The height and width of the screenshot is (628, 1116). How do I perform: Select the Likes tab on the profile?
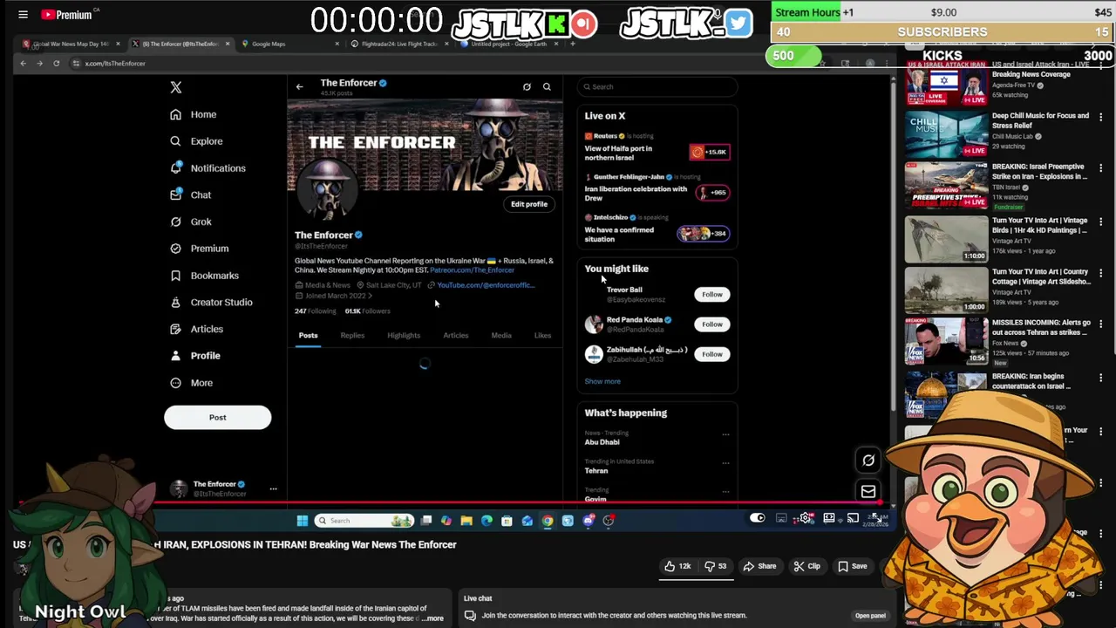tap(542, 336)
